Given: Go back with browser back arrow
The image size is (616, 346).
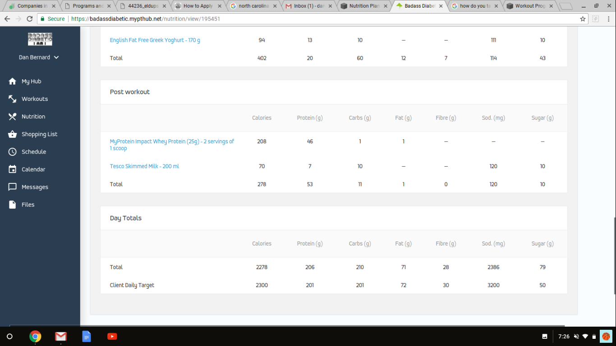Looking at the screenshot, I should pos(7,19).
